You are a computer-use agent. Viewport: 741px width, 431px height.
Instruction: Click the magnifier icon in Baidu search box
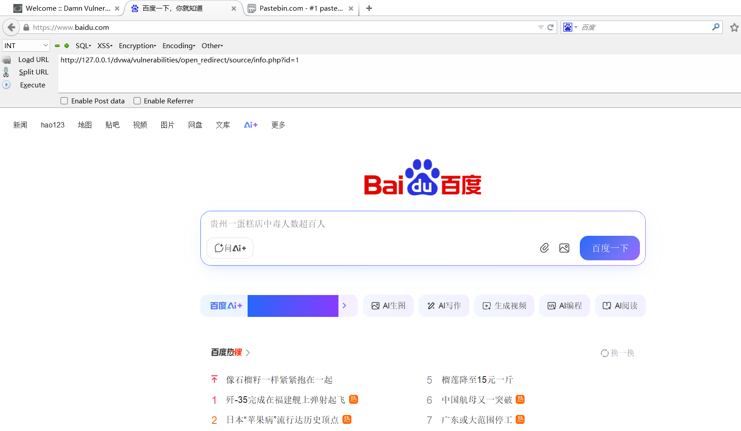coord(716,27)
